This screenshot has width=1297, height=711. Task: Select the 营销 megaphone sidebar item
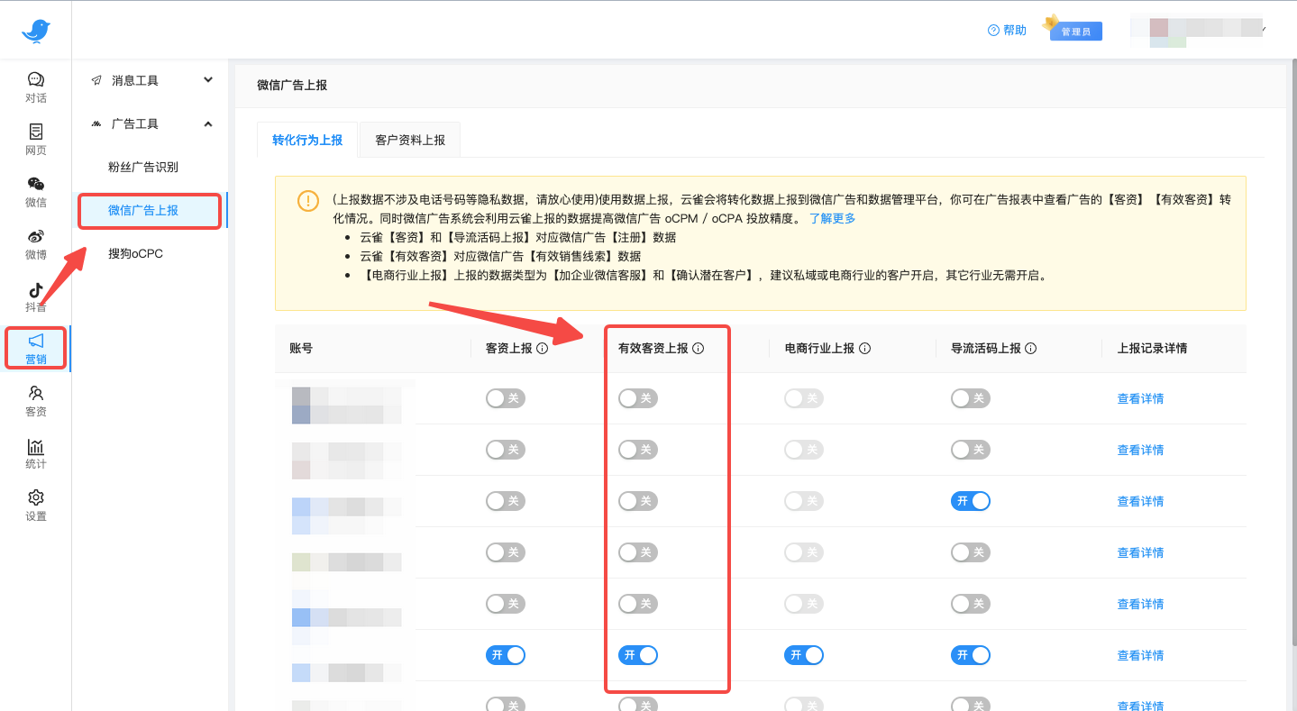pos(36,348)
